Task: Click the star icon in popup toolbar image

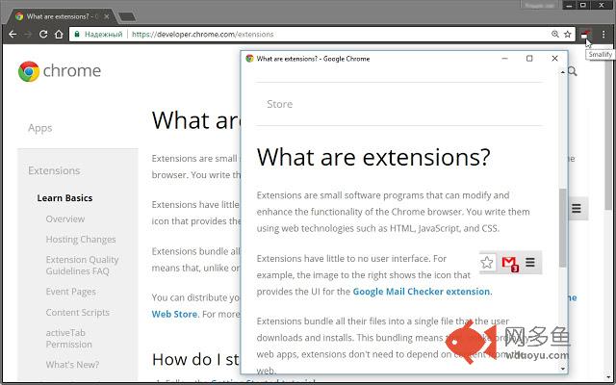Action: [487, 263]
